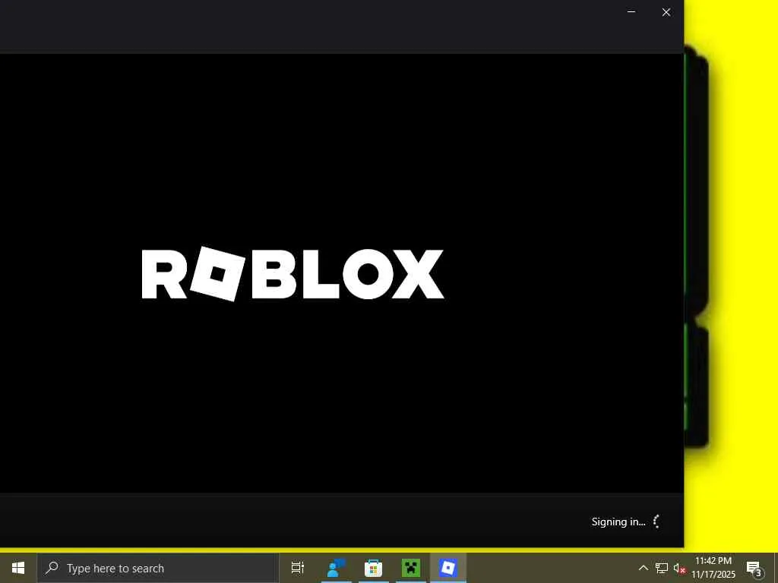Show hidden system tray icons
This screenshot has height=583, width=778.
(643, 568)
